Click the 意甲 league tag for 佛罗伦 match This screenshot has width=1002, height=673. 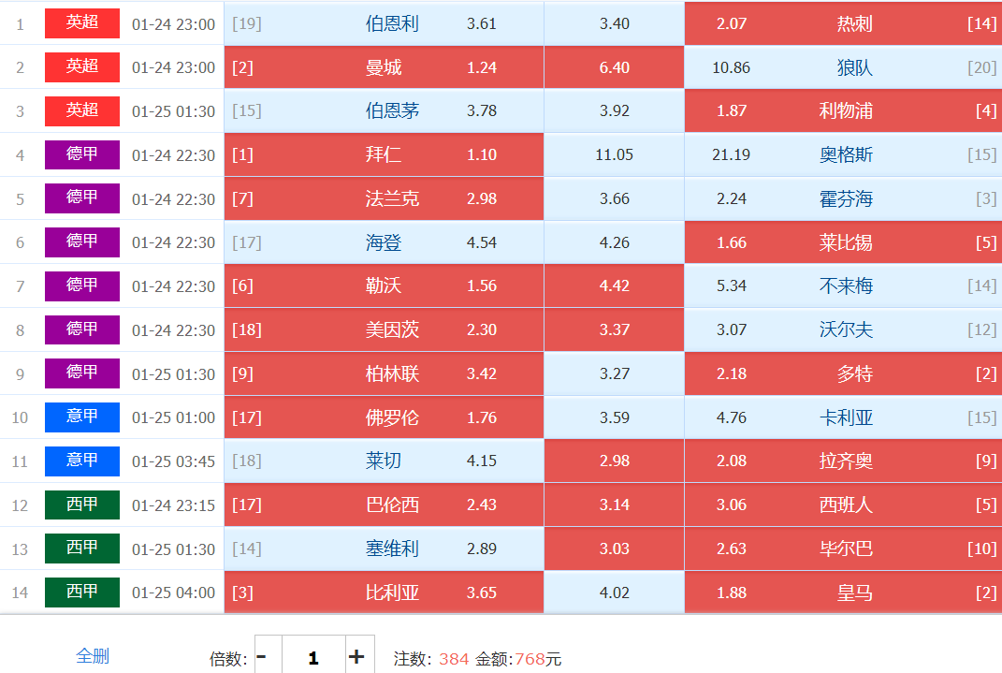point(82,417)
